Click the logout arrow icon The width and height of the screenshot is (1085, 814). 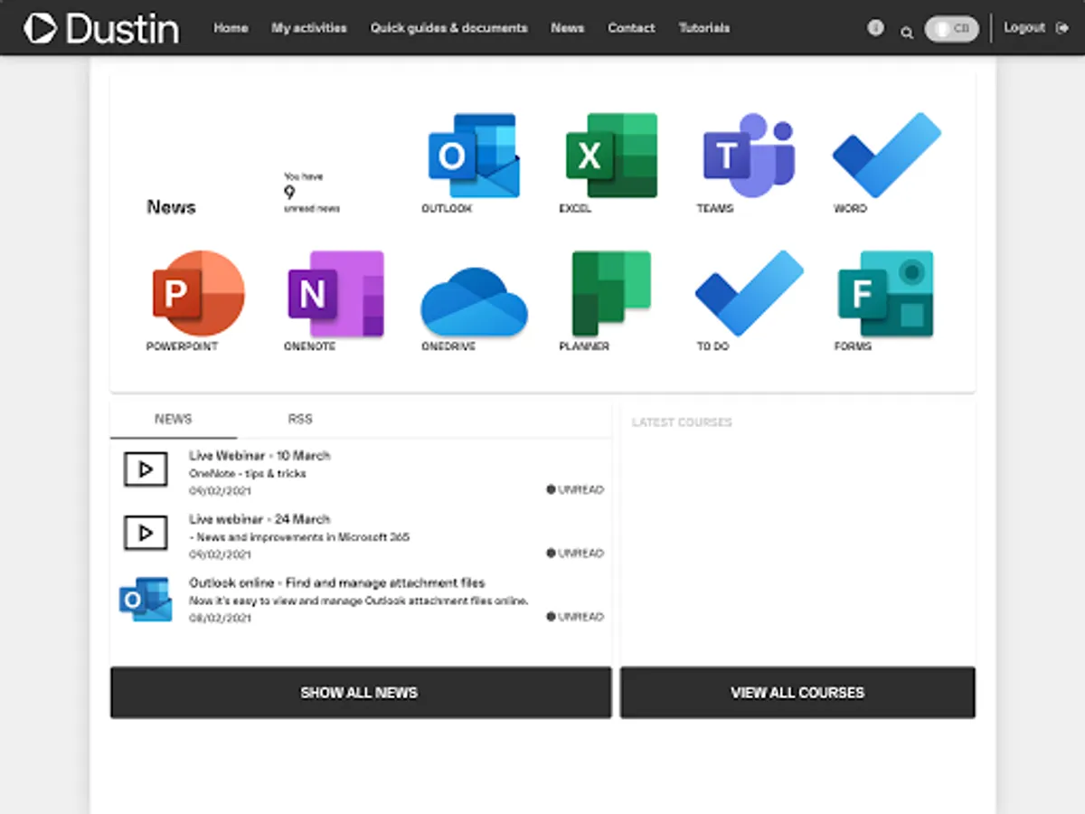pos(1062,28)
